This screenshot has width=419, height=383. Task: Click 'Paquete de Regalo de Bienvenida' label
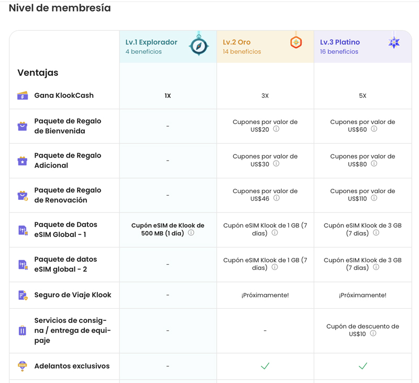pyautogui.click(x=68, y=126)
